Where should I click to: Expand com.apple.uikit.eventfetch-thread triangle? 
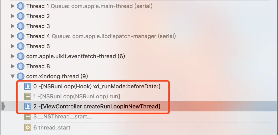coord(12,56)
